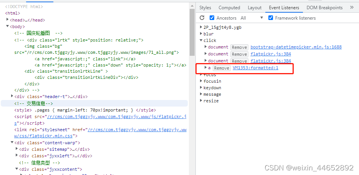Expand the resize event group

201,101
